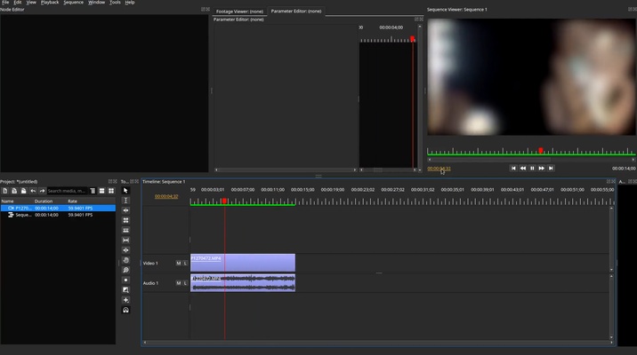637x355 pixels.
Task: Lock the Video 1 track
Action: pos(185,264)
